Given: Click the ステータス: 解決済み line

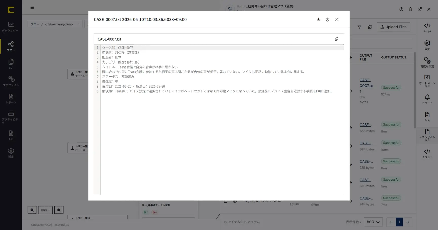Looking at the screenshot, I should point(118,76).
